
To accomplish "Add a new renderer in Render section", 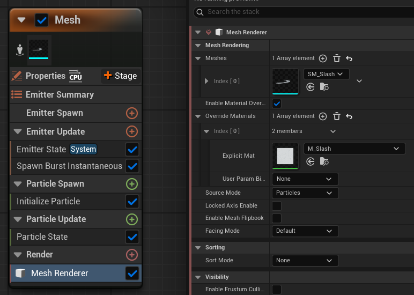I will tap(131, 255).
